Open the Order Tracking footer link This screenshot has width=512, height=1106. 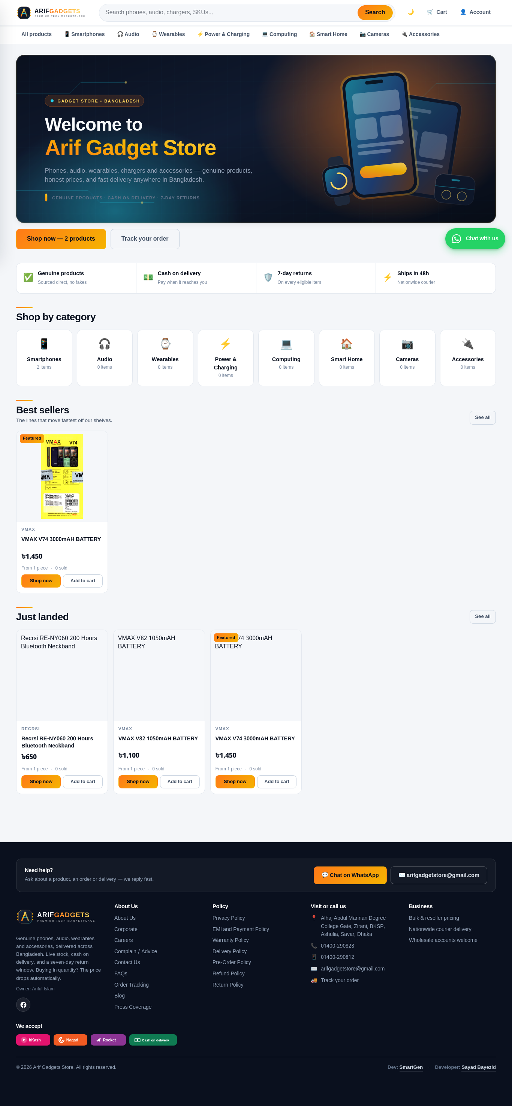[x=132, y=984]
